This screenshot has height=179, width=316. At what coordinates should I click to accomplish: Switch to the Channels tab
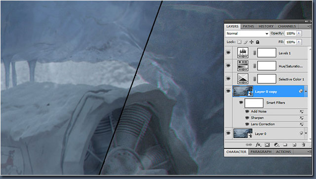[287, 26]
